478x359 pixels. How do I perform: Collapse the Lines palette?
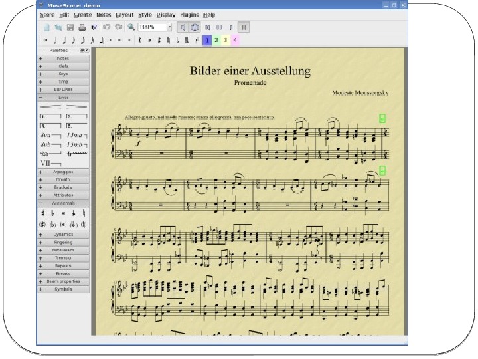pos(64,98)
